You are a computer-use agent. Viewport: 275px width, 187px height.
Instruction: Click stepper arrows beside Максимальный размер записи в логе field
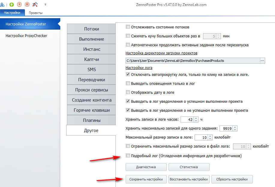[210, 137]
